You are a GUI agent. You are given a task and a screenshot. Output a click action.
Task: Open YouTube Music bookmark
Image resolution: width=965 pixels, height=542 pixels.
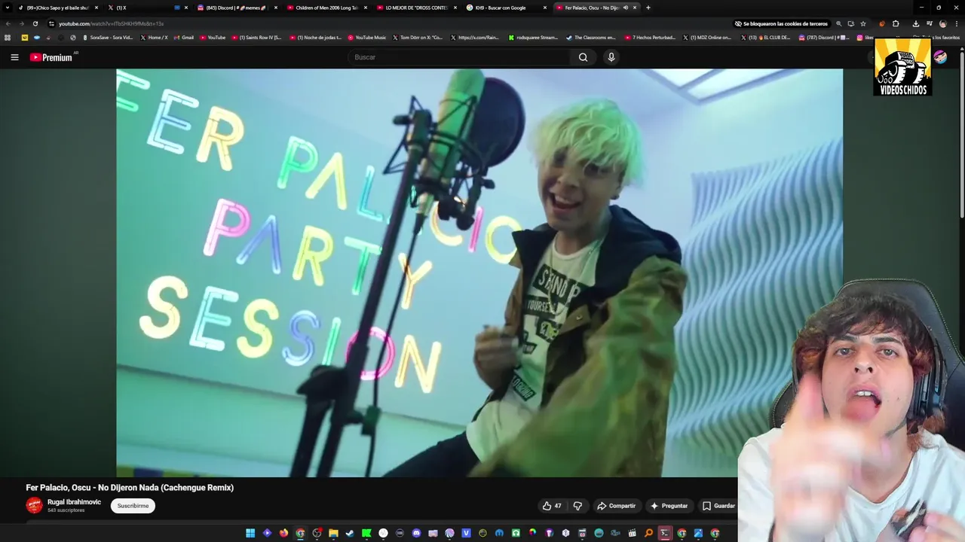pyautogui.click(x=367, y=37)
